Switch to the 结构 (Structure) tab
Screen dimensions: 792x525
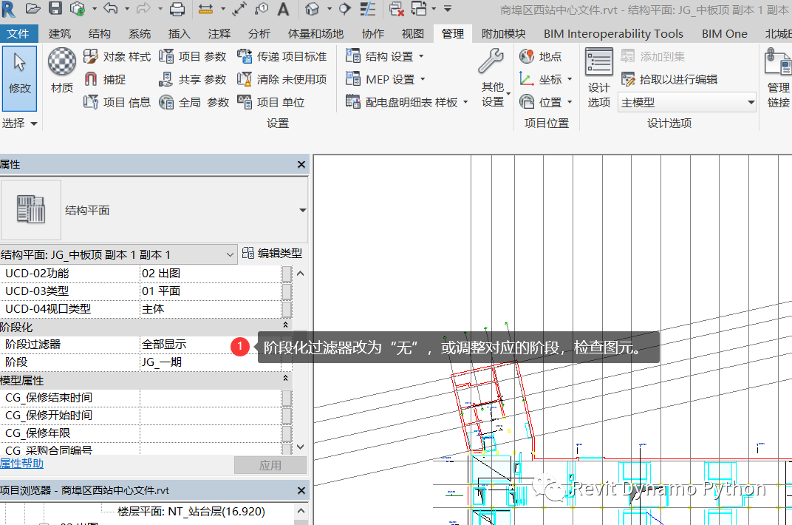click(x=100, y=34)
